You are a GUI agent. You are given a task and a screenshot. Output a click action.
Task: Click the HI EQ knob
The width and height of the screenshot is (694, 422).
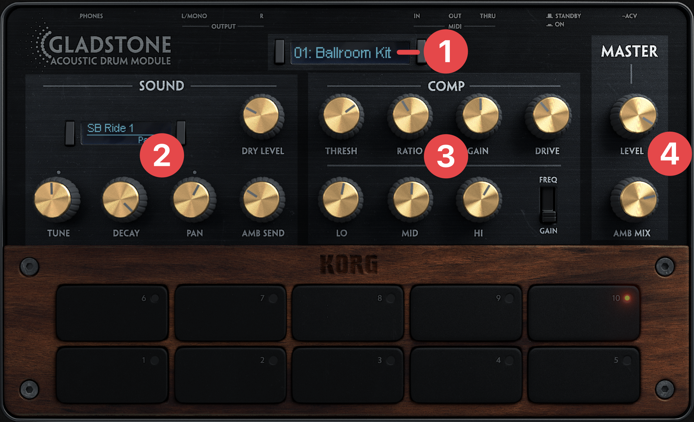tap(480, 200)
